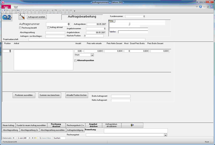
Task: Click the Abschlagszahlung 2x button
Action: point(29,130)
